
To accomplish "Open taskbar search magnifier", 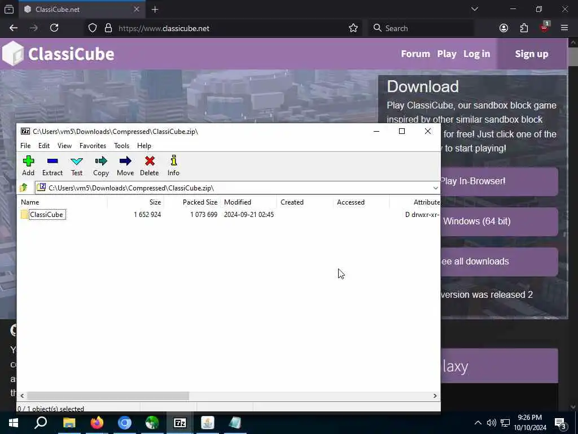I will (41, 423).
